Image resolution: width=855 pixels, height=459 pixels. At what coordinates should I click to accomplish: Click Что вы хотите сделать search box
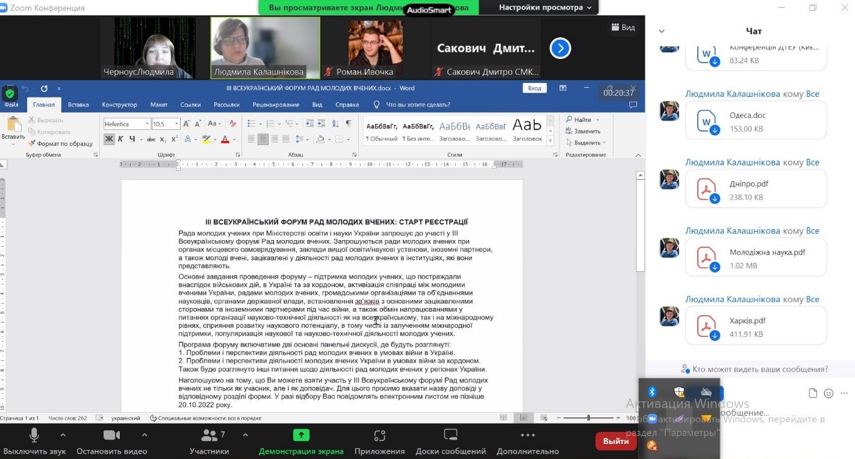[418, 105]
